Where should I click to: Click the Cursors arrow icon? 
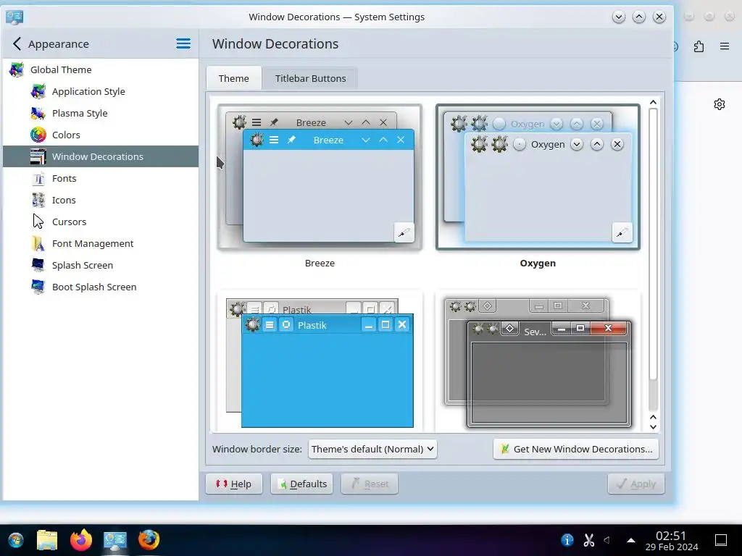38,222
